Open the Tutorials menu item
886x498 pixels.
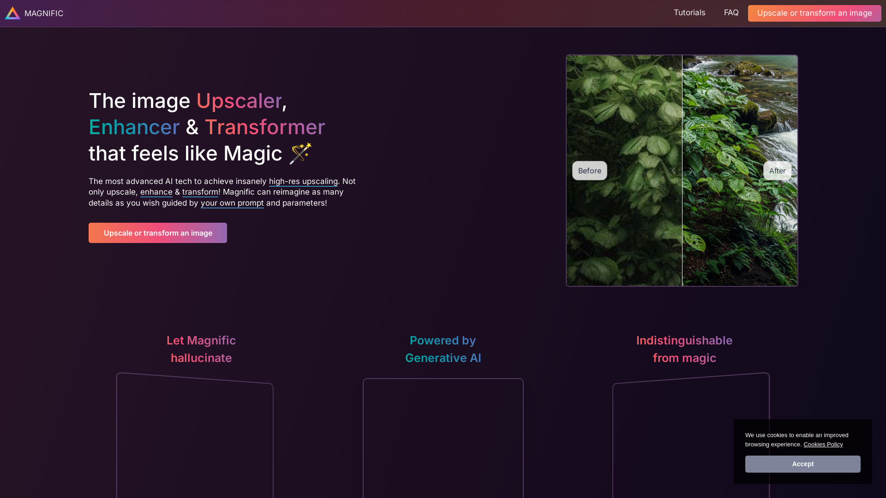point(689,12)
